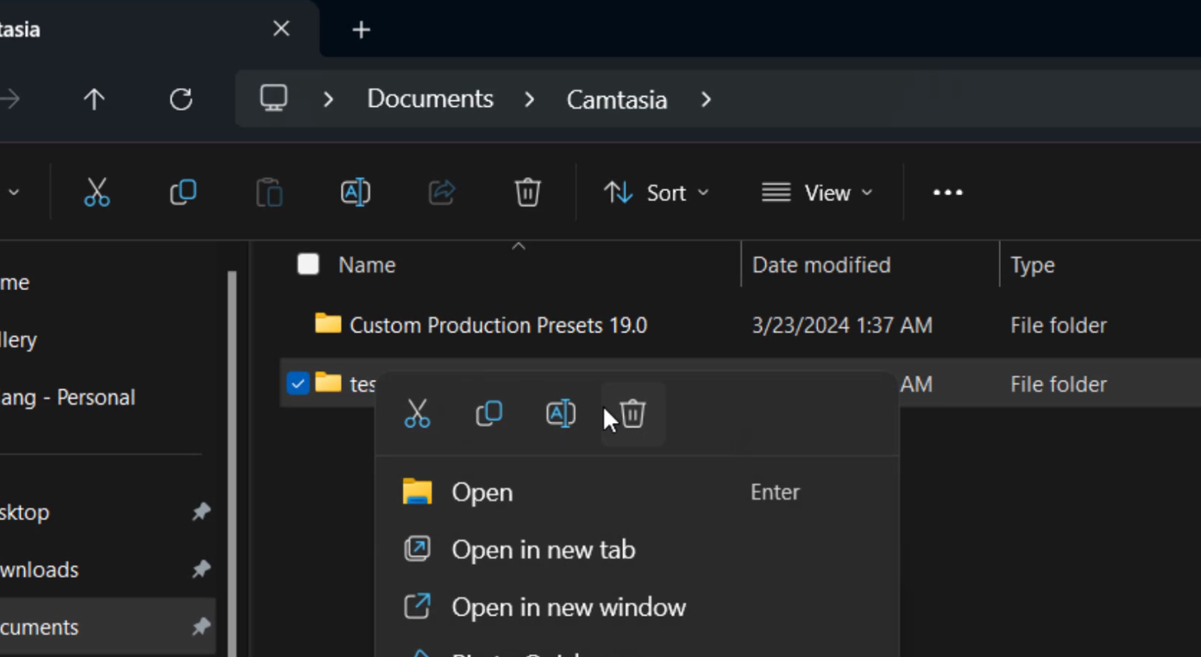The height and width of the screenshot is (657, 1201).
Task: Click the PC monitor icon in the address bar
Action: [274, 98]
